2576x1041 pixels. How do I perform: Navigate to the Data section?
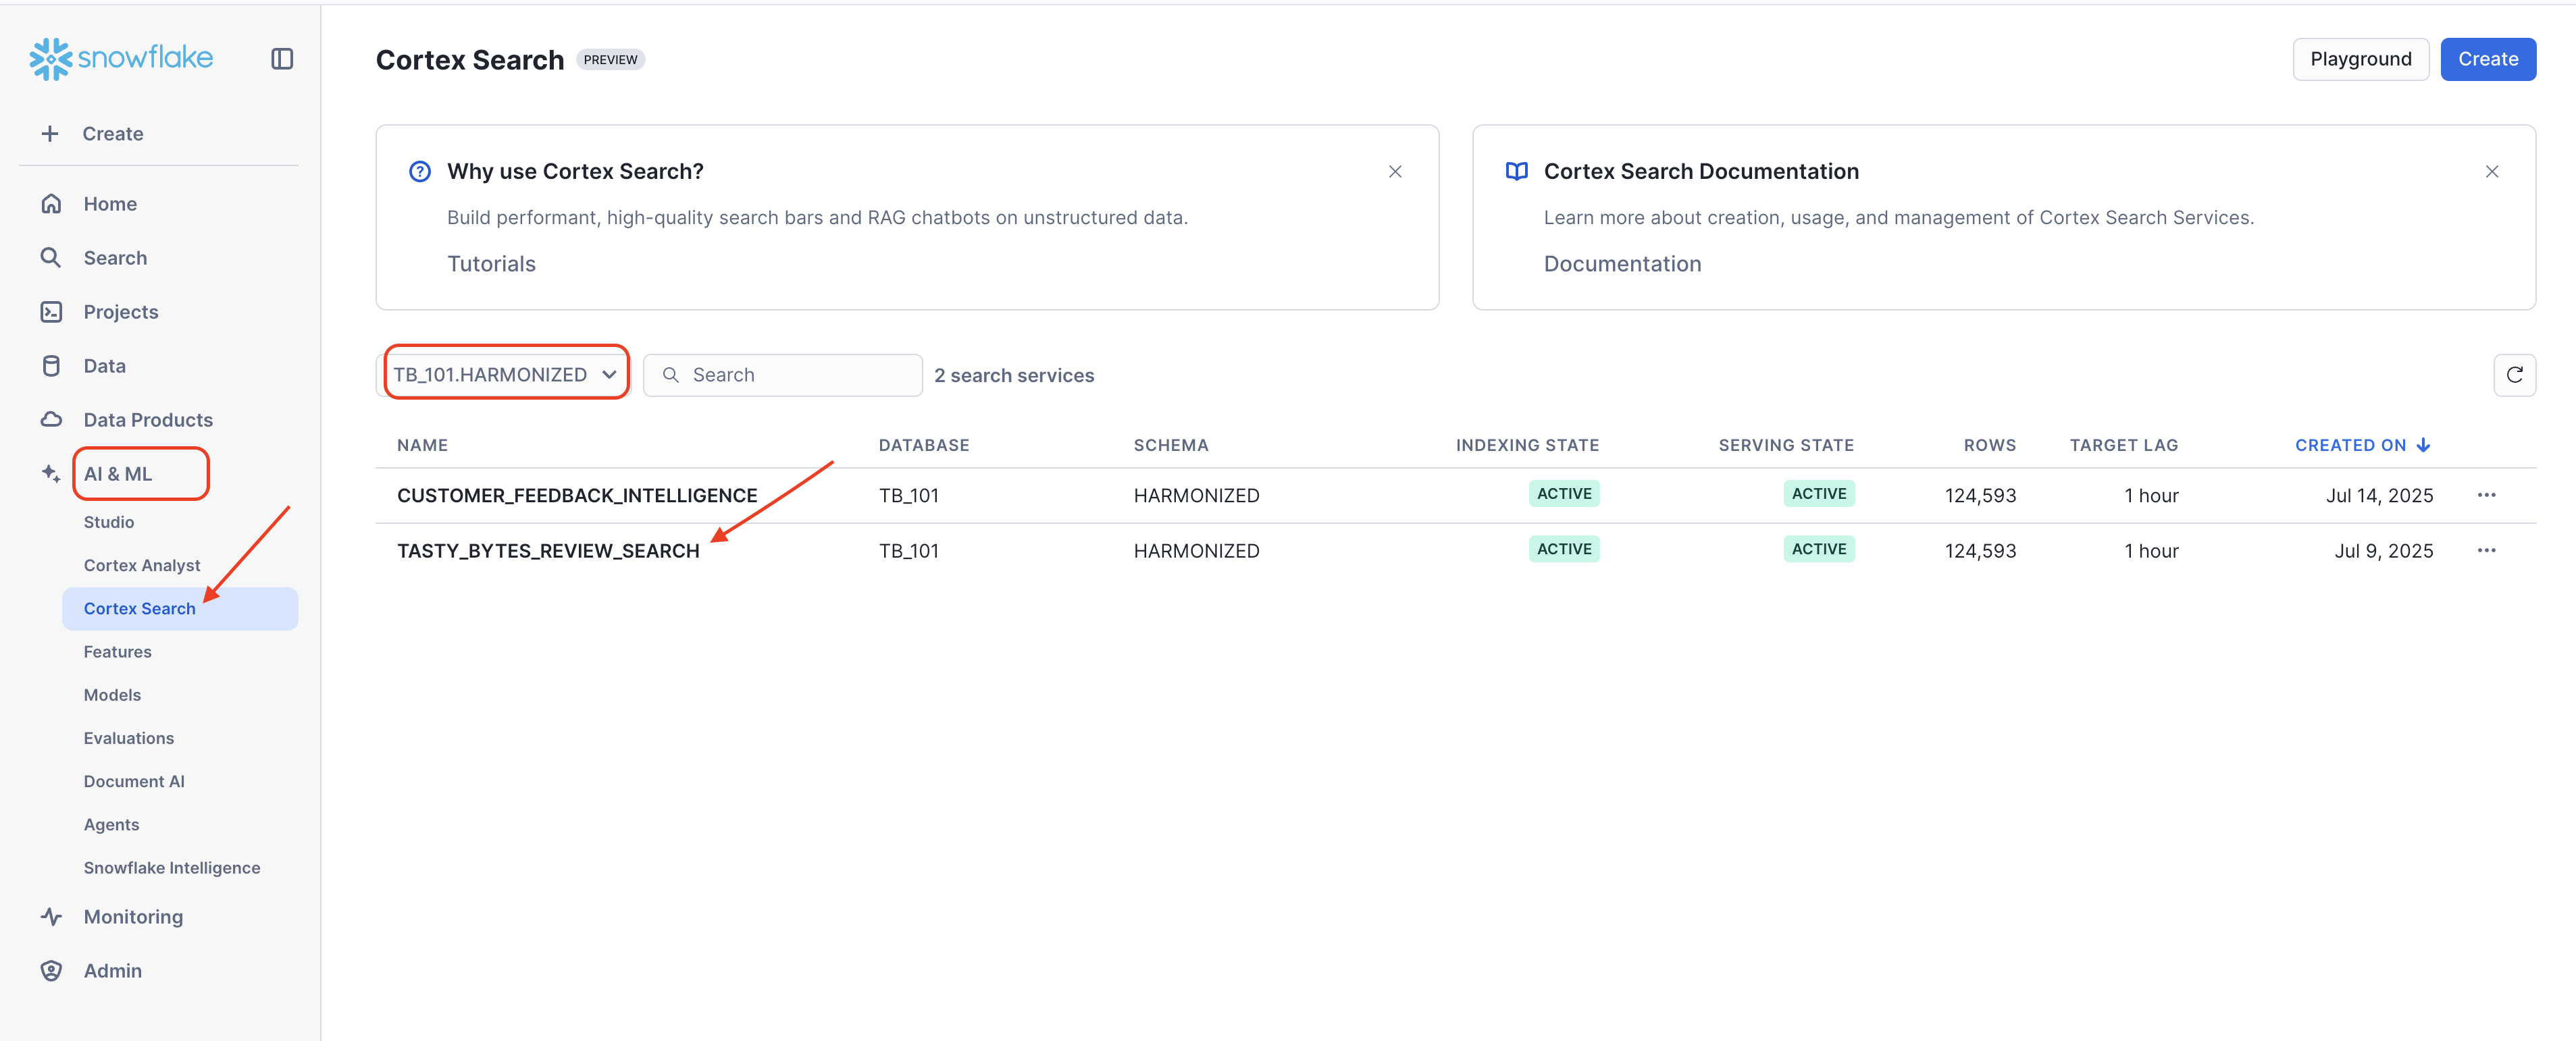pos(104,365)
